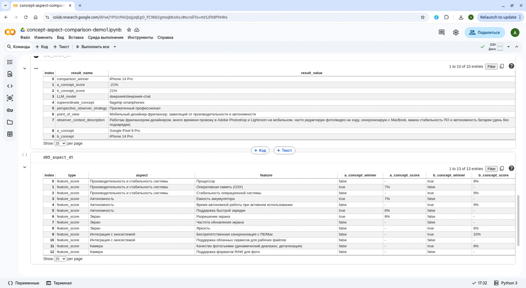Viewport: 526px width, 288px height.
Task: Click the Python 3 runtime indicator
Action: 505,283
